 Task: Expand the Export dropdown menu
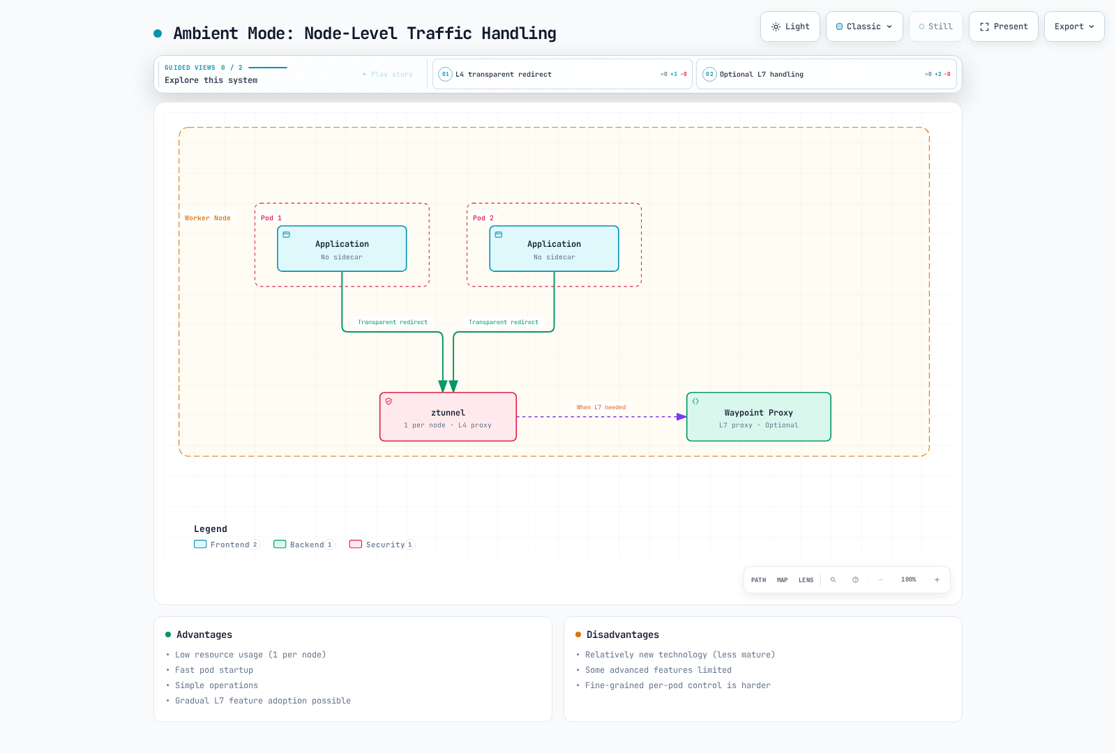(x=1074, y=26)
